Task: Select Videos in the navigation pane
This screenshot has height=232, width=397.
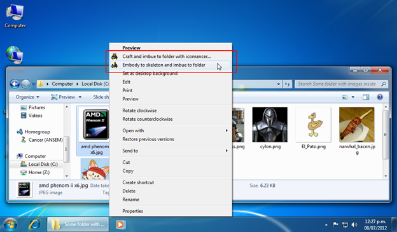Action: [x=32, y=116]
